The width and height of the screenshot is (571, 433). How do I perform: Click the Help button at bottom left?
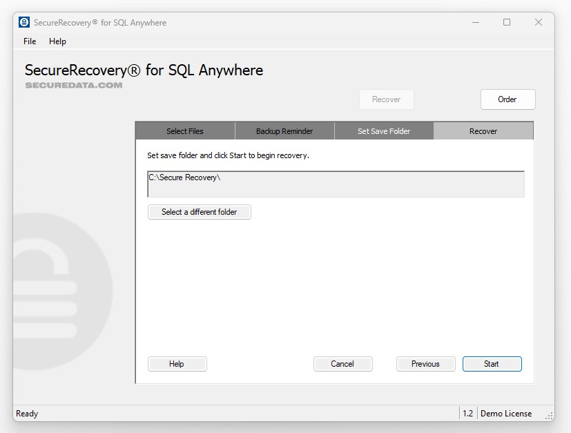[x=177, y=364]
